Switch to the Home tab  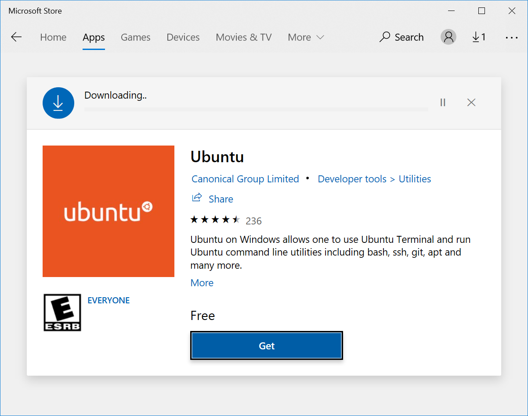pyautogui.click(x=53, y=37)
